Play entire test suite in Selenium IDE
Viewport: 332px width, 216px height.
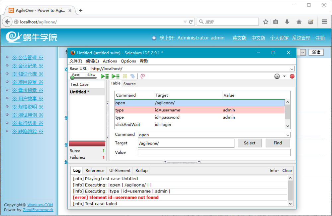tap(105, 76)
